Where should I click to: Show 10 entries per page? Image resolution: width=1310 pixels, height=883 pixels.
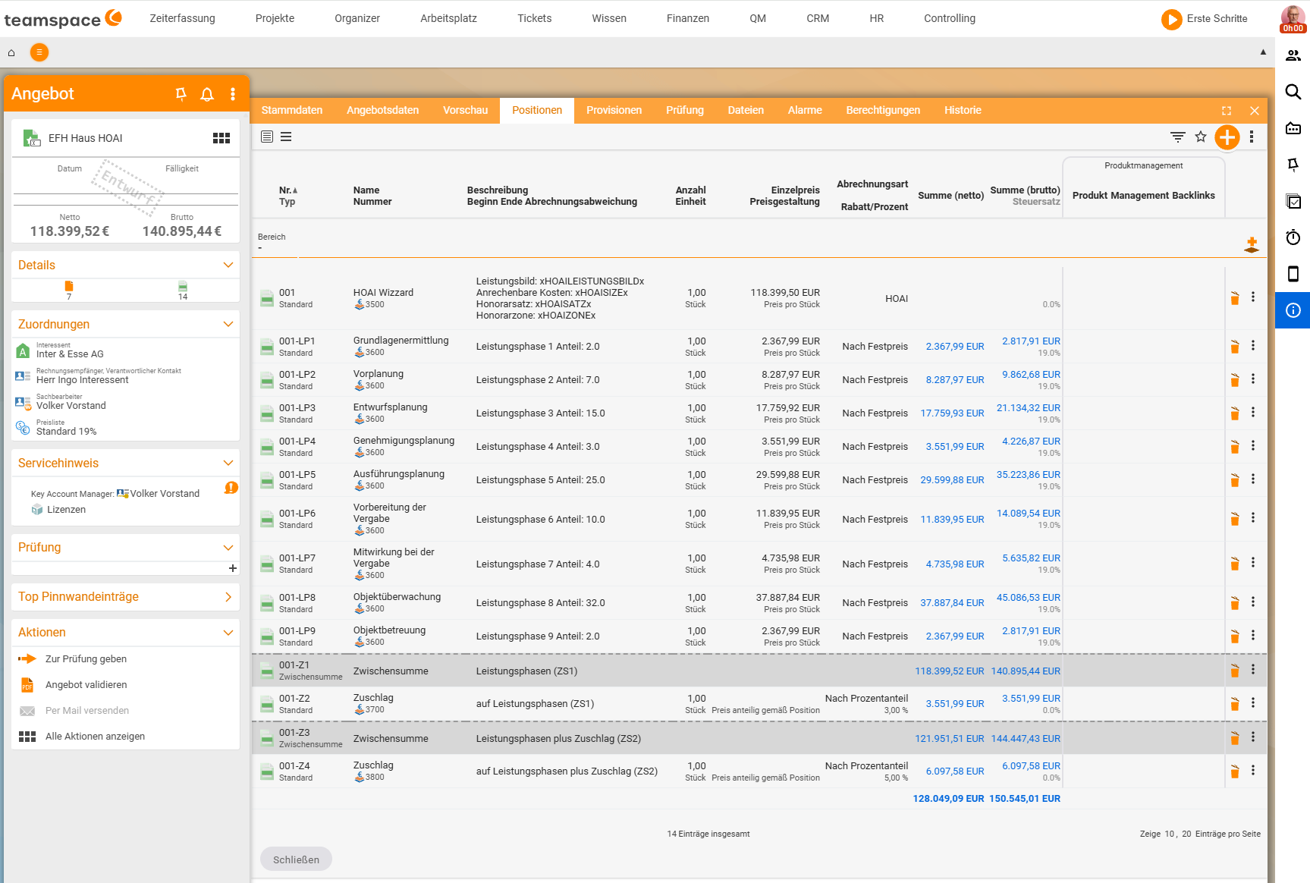pyautogui.click(x=1170, y=834)
